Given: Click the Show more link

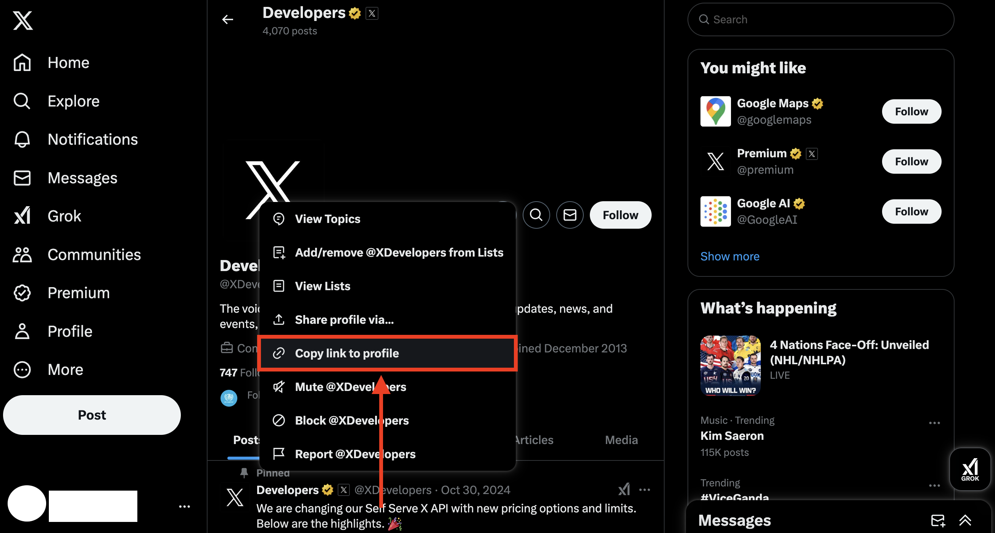Looking at the screenshot, I should point(729,256).
